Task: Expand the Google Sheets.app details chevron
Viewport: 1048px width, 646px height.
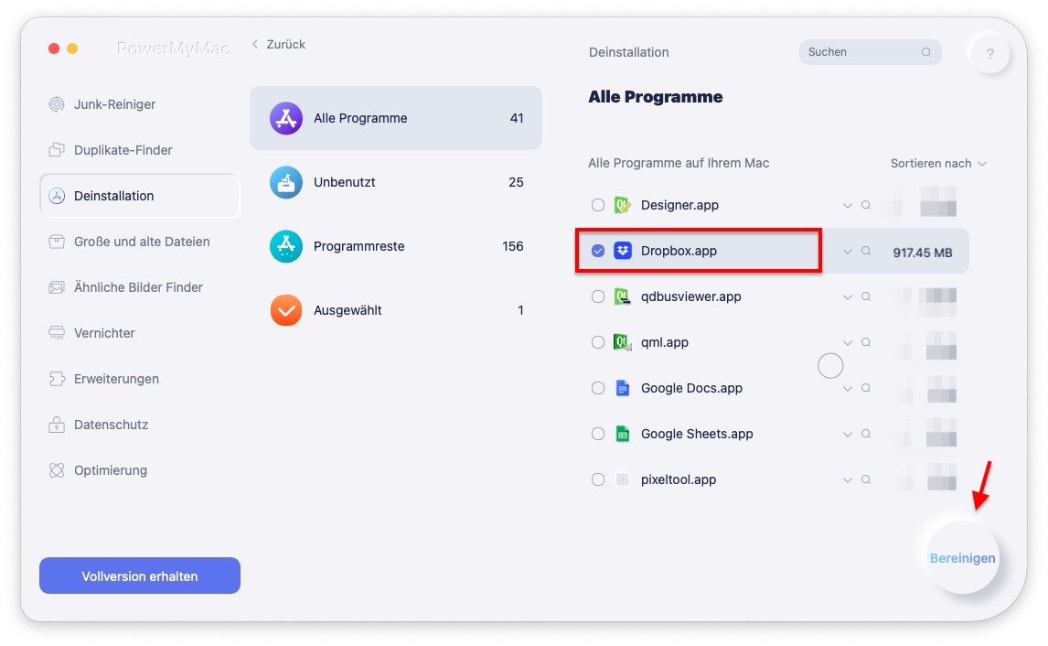Action: (x=847, y=435)
